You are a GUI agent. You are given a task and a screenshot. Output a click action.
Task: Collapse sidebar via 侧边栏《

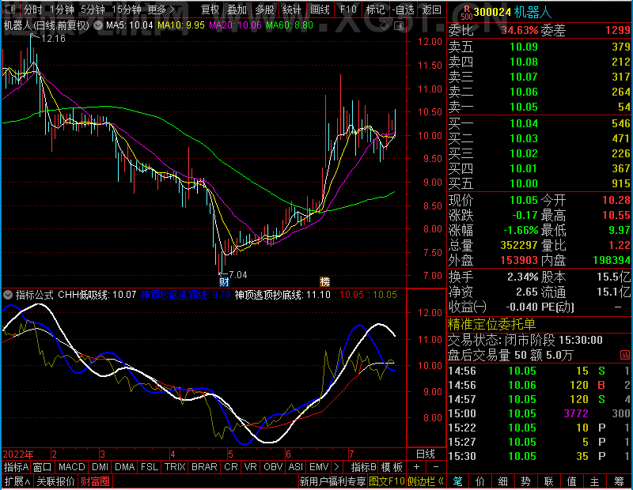click(x=426, y=481)
